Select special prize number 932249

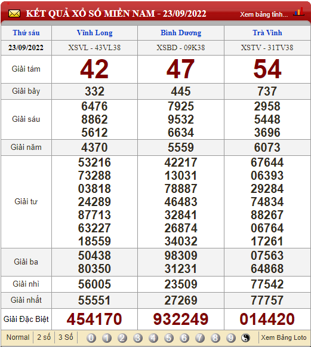[181, 319]
